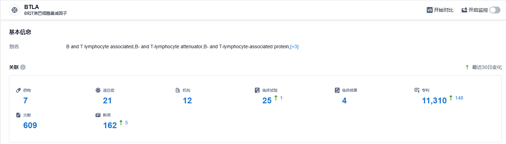Image resolution: width=506 pixels, height=144 pixels.
Task: Open the 7 drugs count link
Action: pos(25,101)
